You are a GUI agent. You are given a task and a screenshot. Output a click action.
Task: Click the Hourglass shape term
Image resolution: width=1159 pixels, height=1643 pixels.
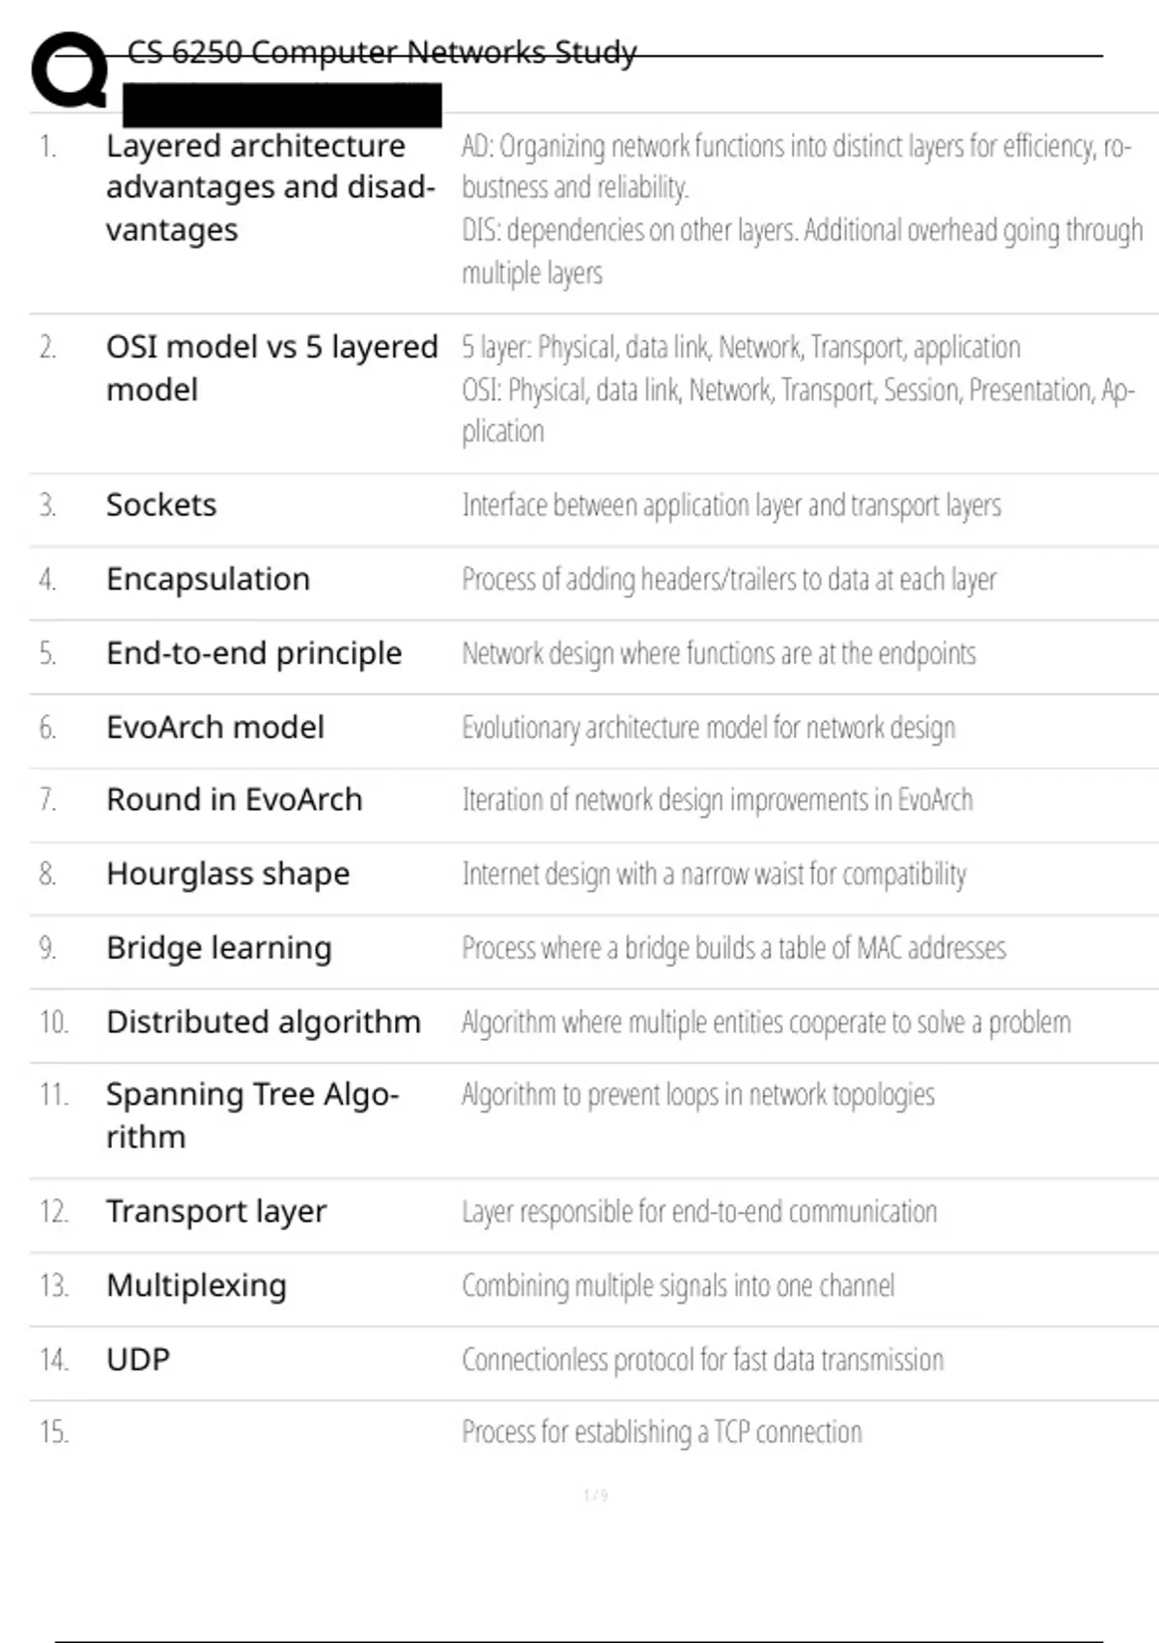tap(228, 874)
